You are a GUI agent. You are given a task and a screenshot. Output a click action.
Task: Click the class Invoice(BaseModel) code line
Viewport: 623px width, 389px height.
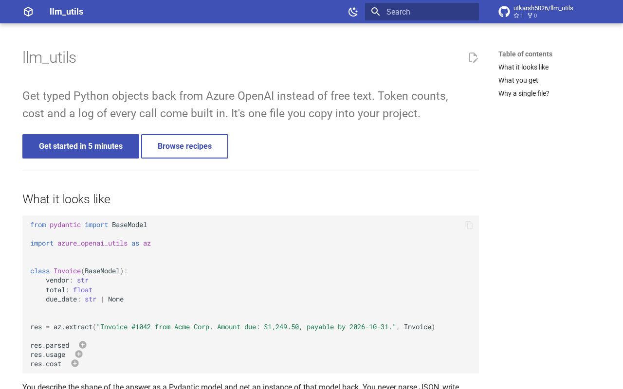pos(79,271)
